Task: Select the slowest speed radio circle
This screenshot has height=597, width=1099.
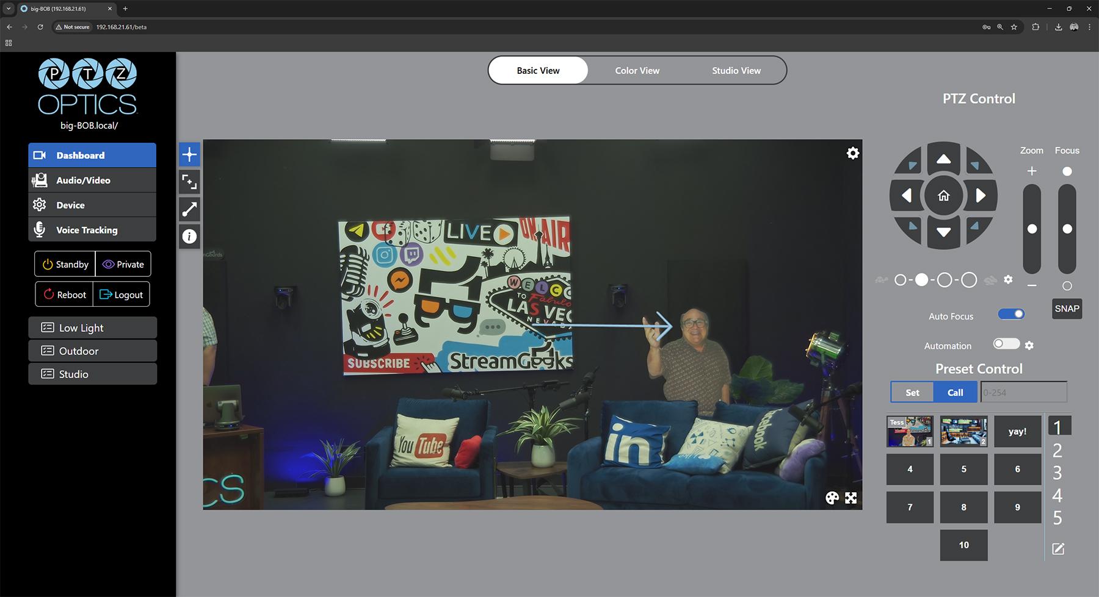Action: tap(900, 280)
